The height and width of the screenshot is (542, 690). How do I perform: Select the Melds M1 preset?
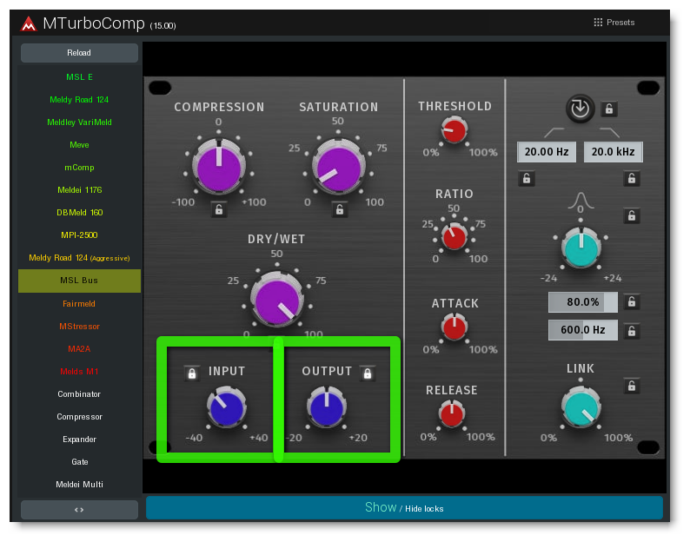(x=79, y=371)
